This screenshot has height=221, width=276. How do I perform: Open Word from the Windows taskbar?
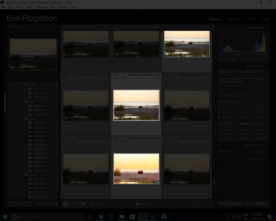coord(164,217)
